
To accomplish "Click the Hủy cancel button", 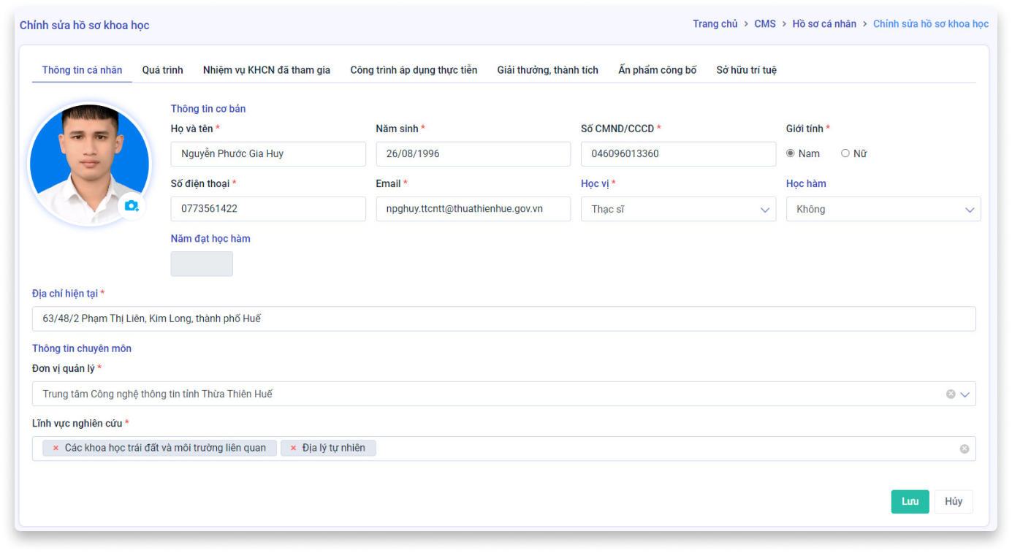I will 954,502.
